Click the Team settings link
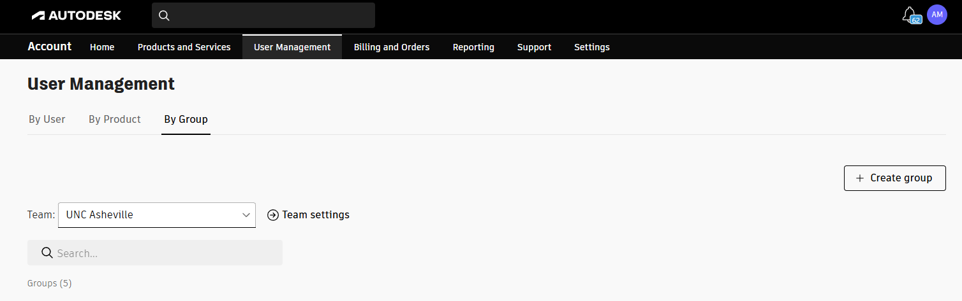The image size is (962, 301). click(x=316, y=215)
